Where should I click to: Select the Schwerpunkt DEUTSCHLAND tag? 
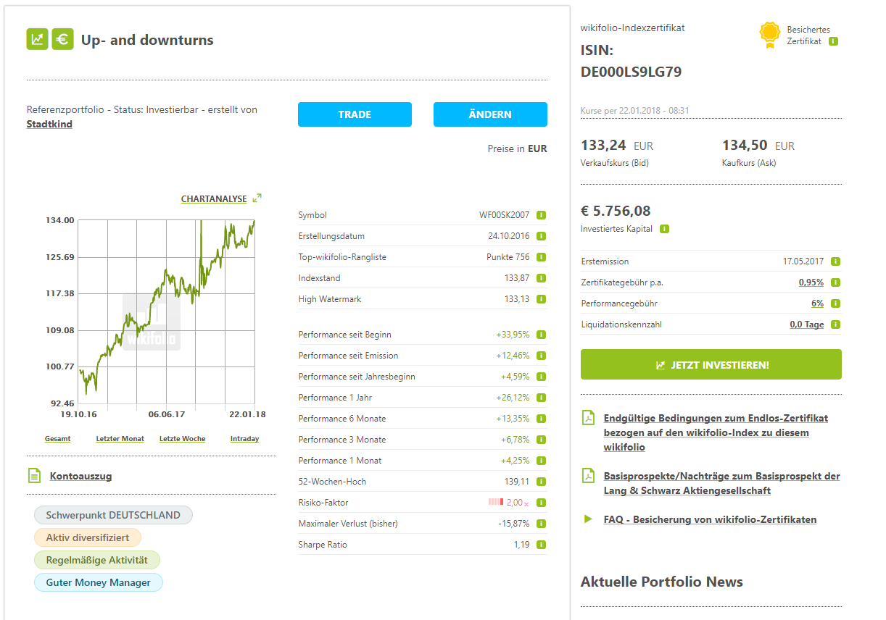(113, 515)
